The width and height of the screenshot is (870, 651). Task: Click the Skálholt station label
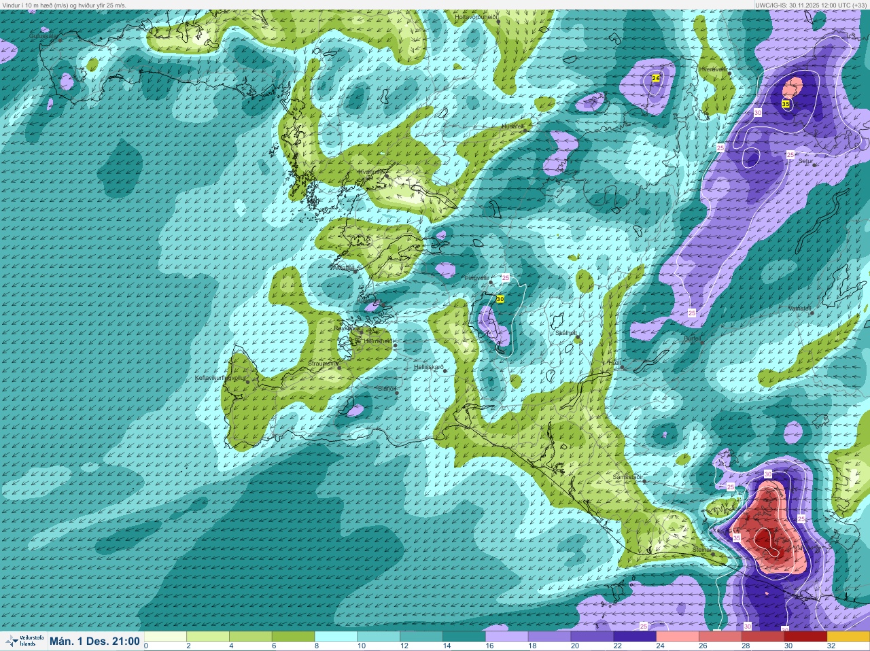point(566,333)
